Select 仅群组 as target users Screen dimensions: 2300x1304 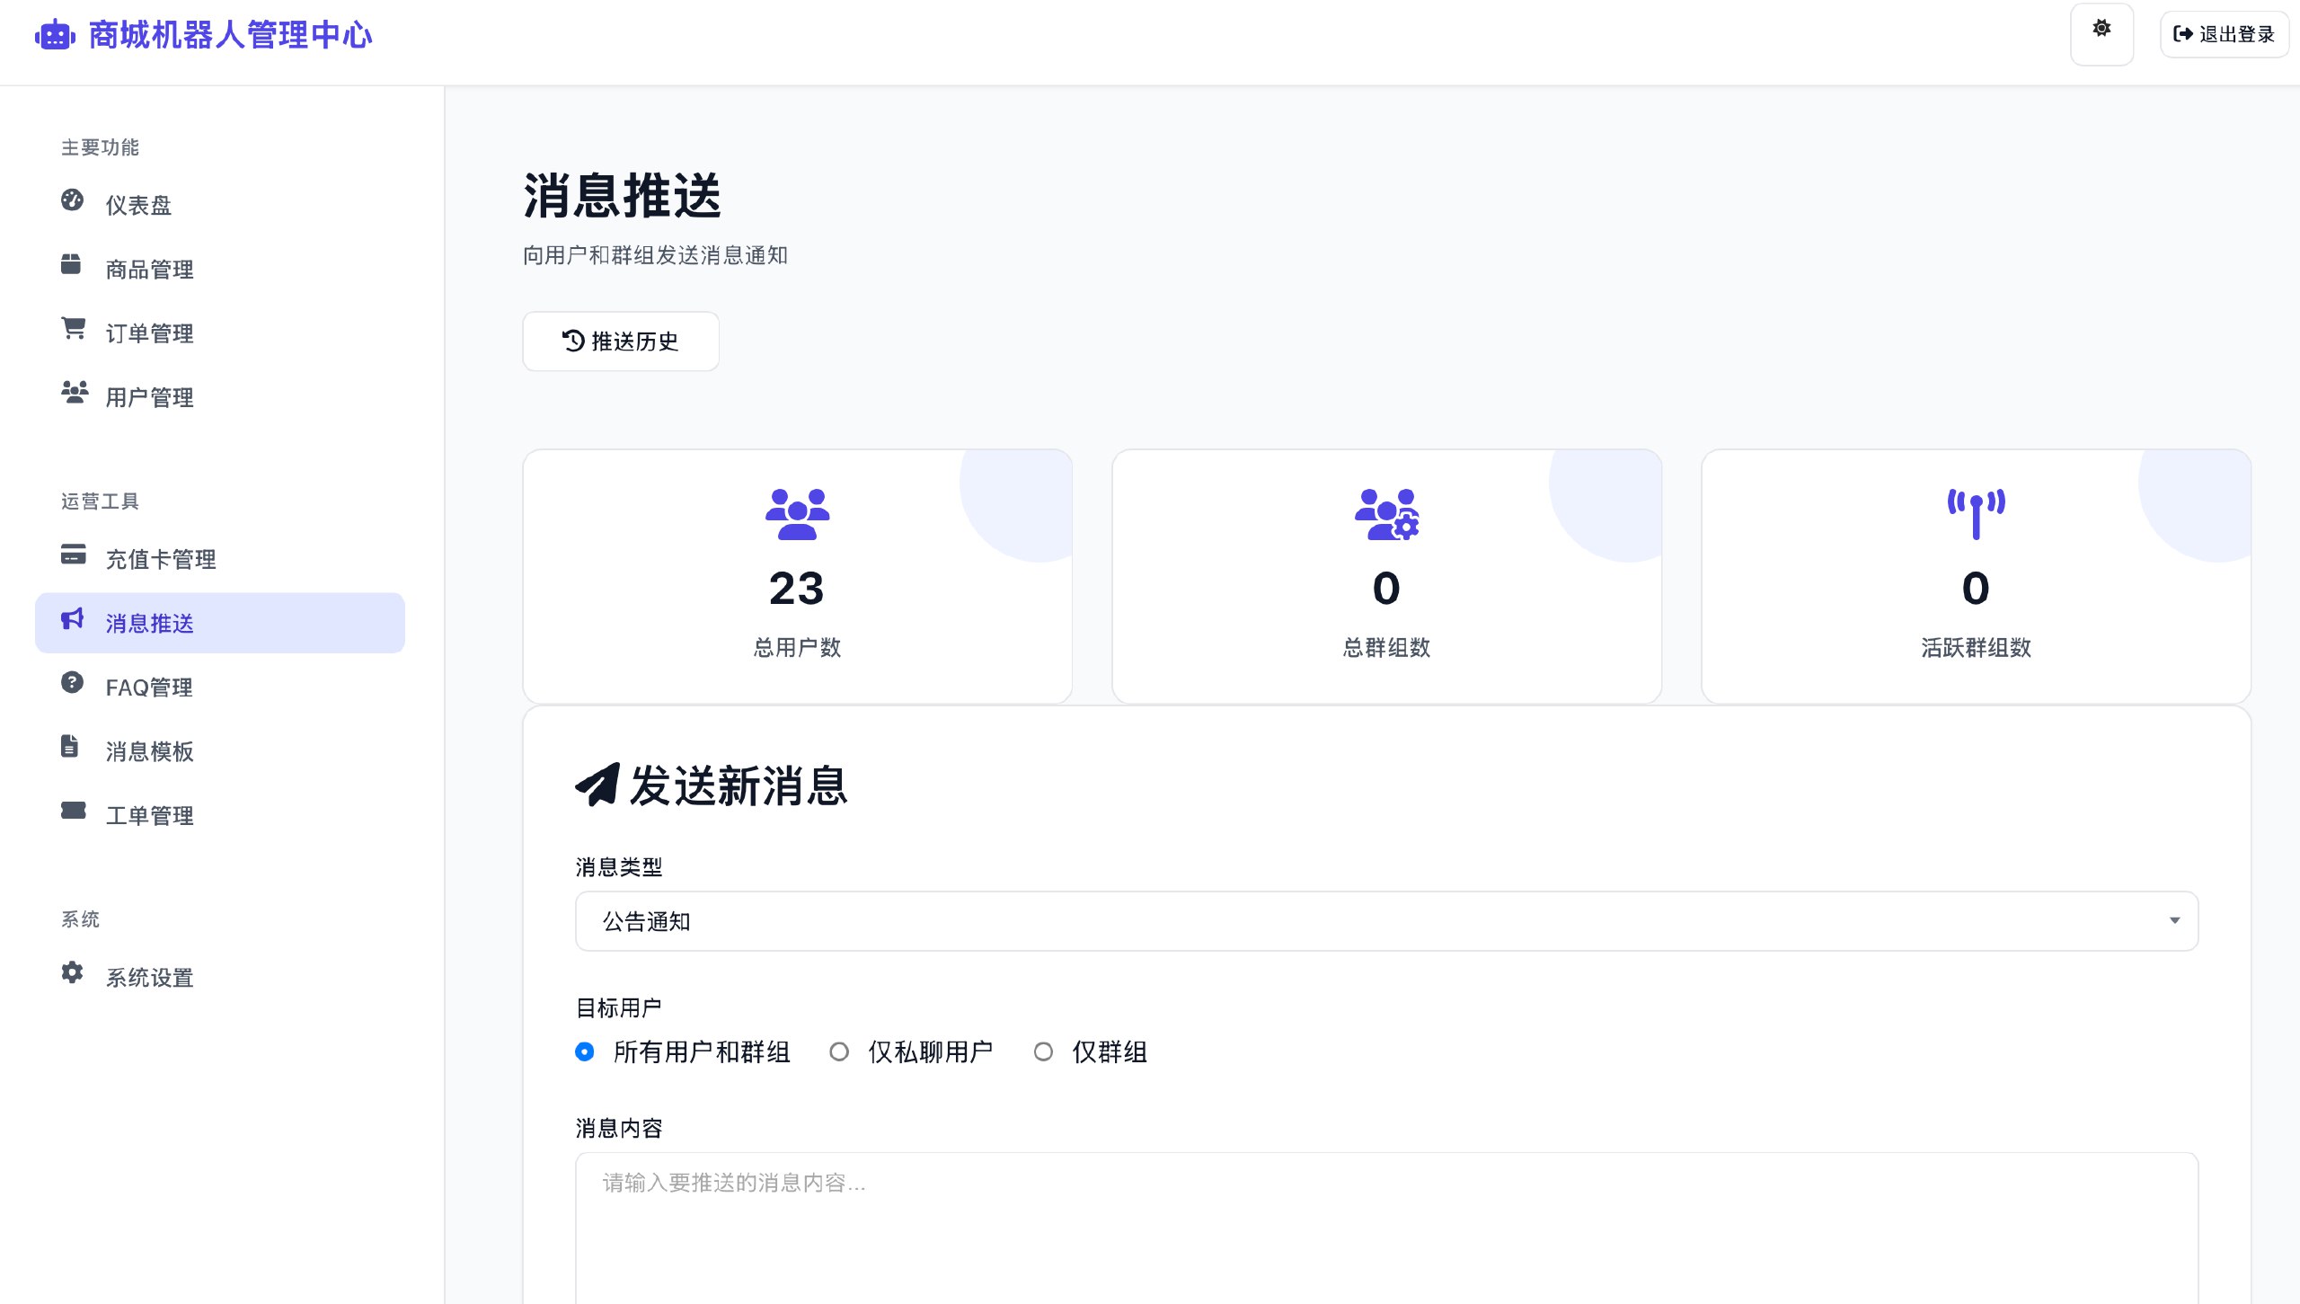click(x=1044, y=1051)
